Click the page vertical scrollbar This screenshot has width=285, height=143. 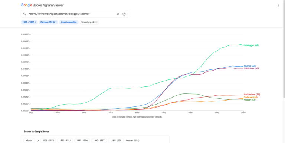[284, 49]
